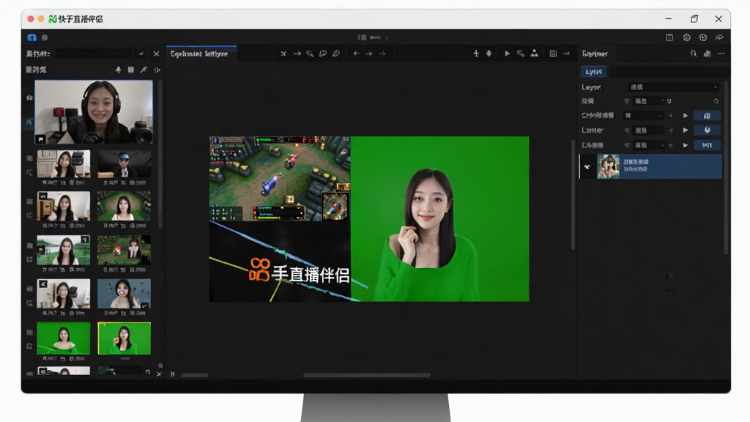Select the game footage source in the preview canvas
This screenshot has width=750, height=422.
(280, 179)
